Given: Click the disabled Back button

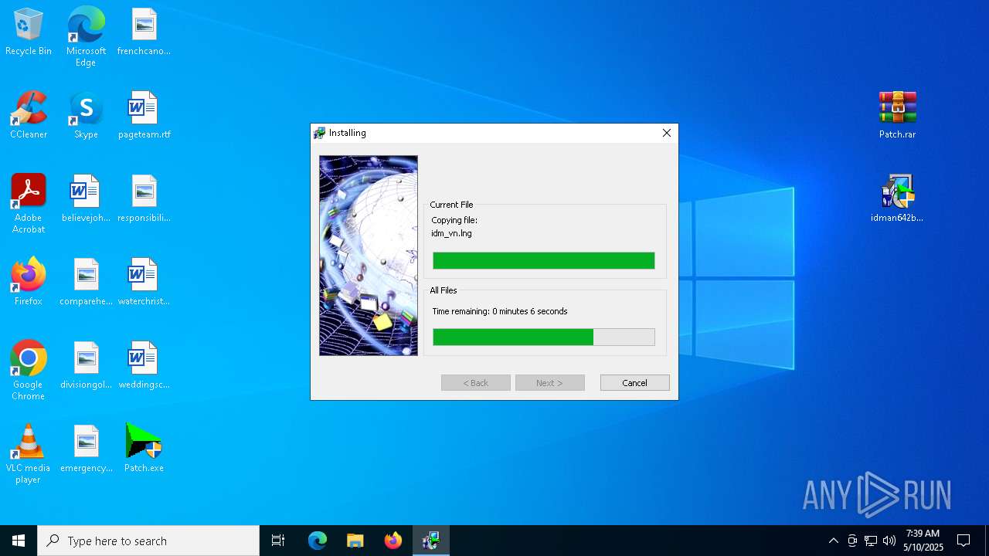Looking at the screenshot, I should [476, 383].
